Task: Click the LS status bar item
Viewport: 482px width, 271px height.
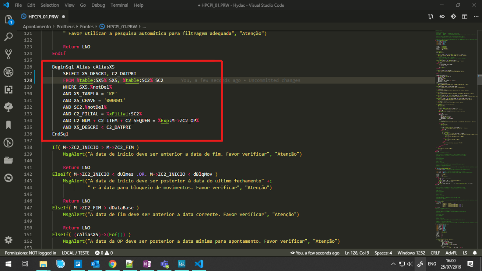Action: point(465,253)
